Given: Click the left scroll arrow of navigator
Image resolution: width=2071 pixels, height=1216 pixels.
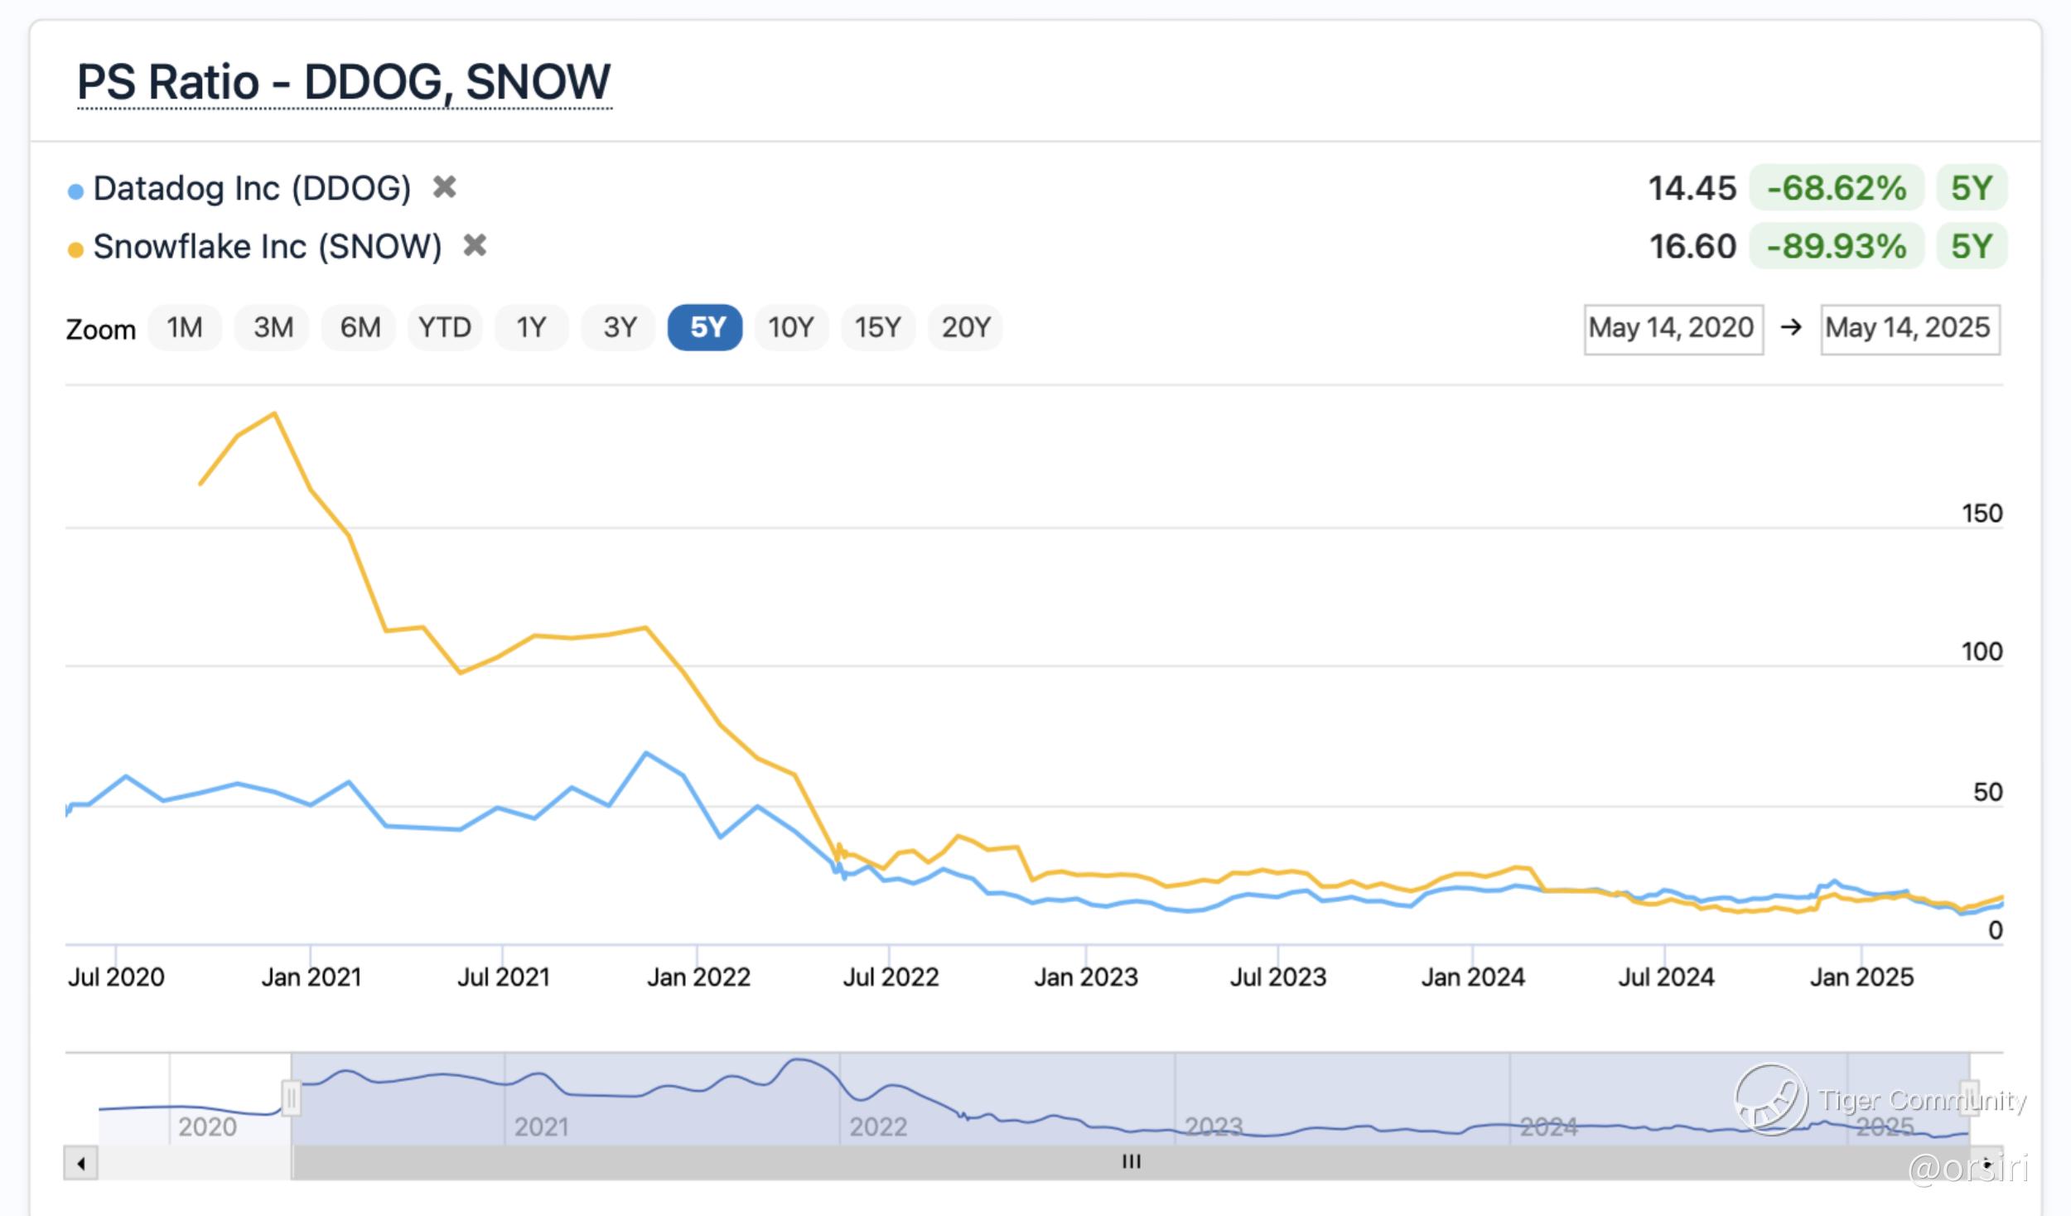Looking at the screenshot, I should [80, 1163].
